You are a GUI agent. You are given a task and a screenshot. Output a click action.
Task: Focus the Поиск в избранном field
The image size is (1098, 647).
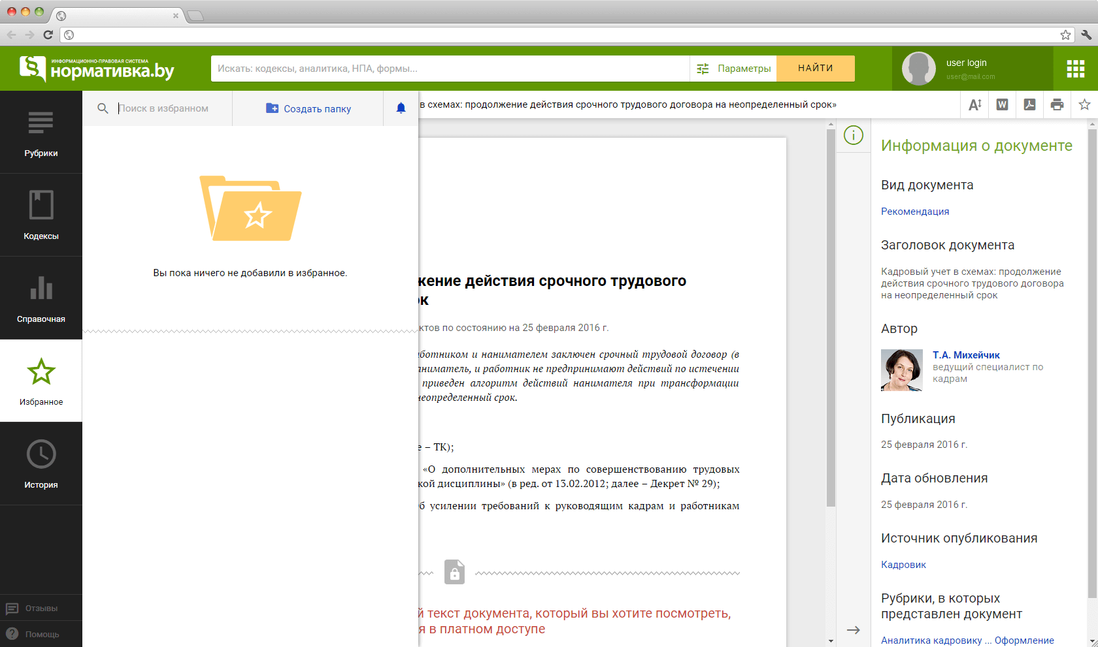[x=171, y=108]
